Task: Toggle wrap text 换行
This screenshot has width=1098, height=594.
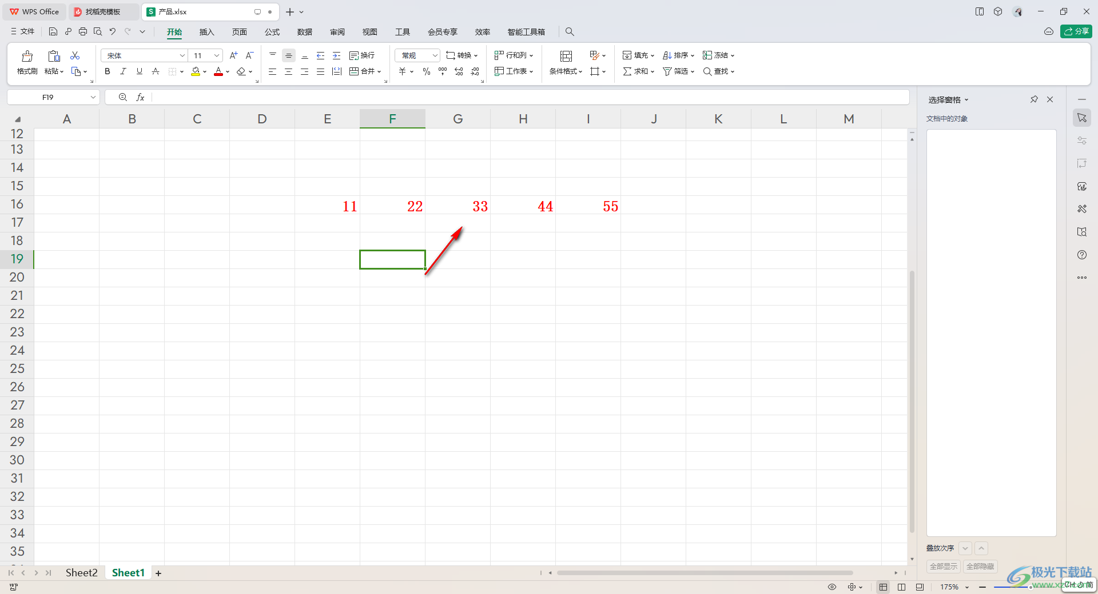Action: click(x=362, y=55)
